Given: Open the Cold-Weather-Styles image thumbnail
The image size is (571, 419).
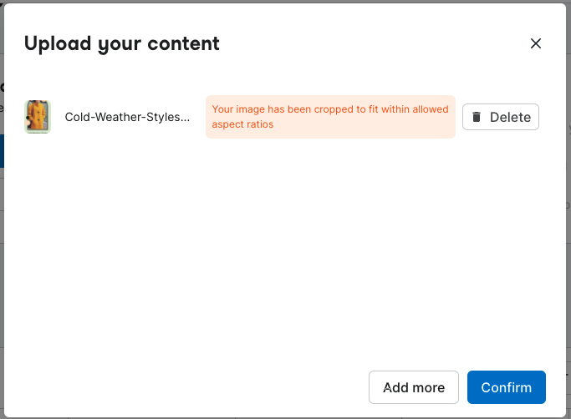Looking at the screenshot, I should click(x=38, y=117).
